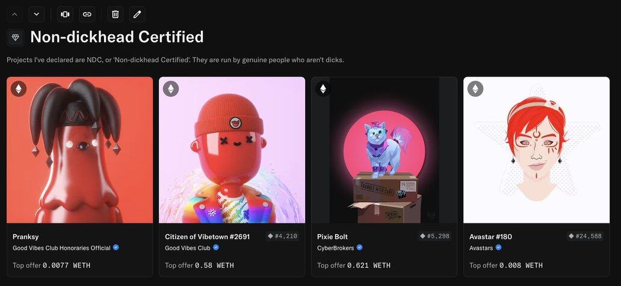Click the move section up arrow
This screenshot has height=286, width=621.
pos(15,14)
